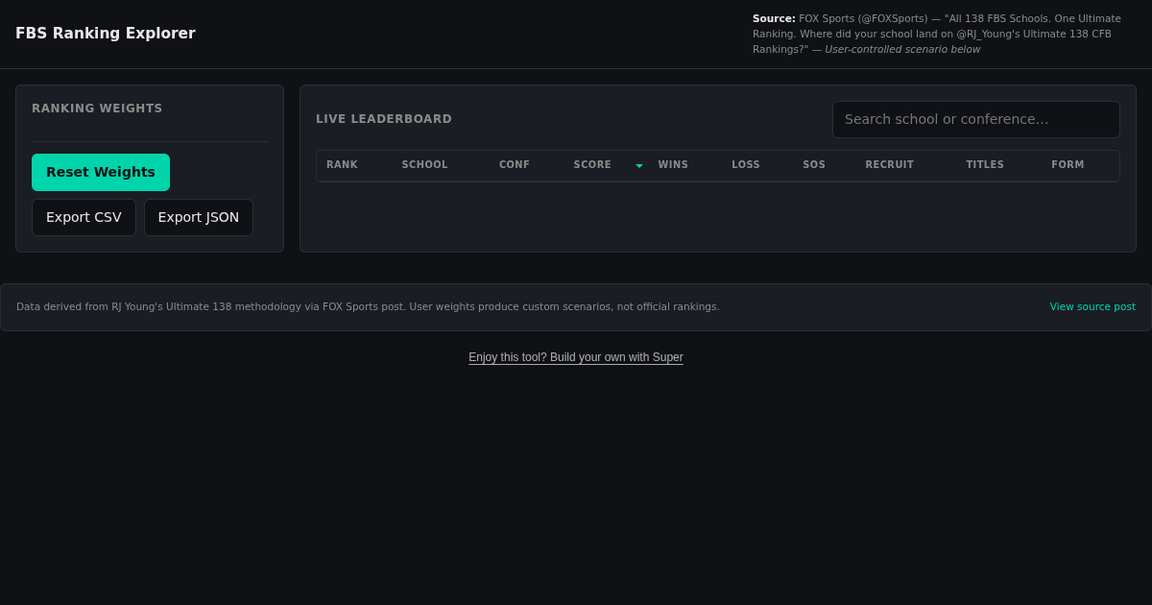
Task: Click the descending sort arrow beside SCORE
Action: coord(639,166)
